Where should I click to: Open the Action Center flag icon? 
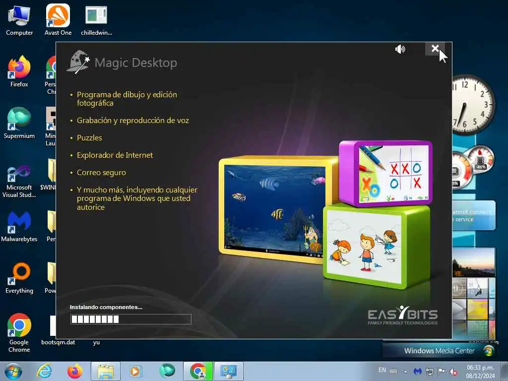click(441, 372)
